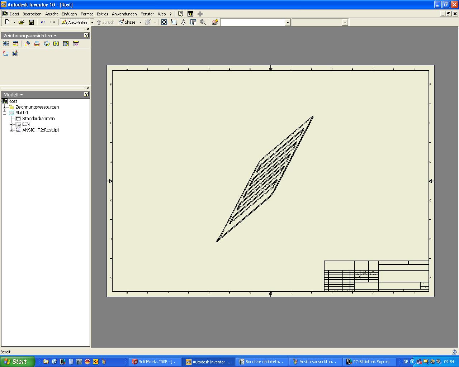Open the second, greyed-out combo box
This screenshot has width=459, height=367.
345,23
